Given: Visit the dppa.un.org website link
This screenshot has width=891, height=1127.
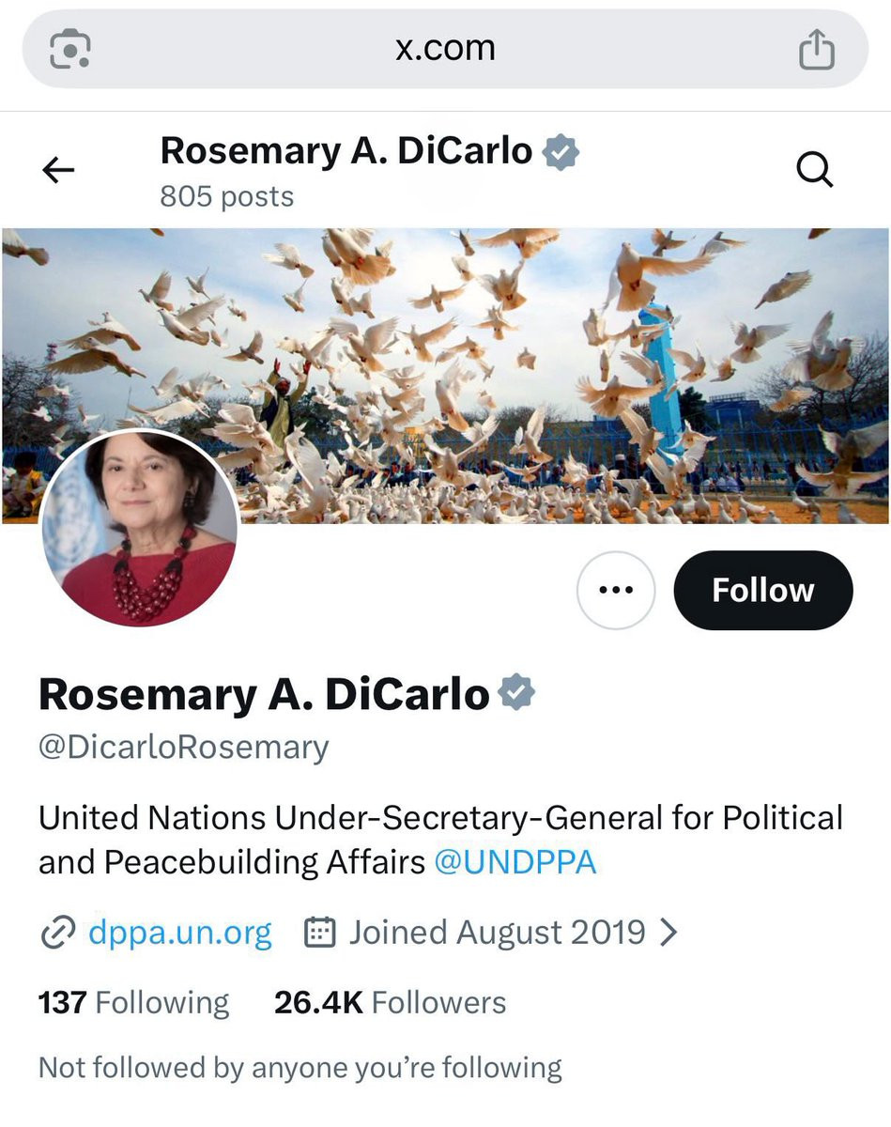Looking at the screenshot, I should tap(179, 933).
